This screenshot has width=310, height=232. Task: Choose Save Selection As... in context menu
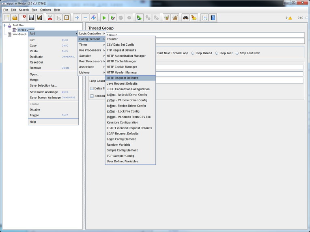click(53, 85)
